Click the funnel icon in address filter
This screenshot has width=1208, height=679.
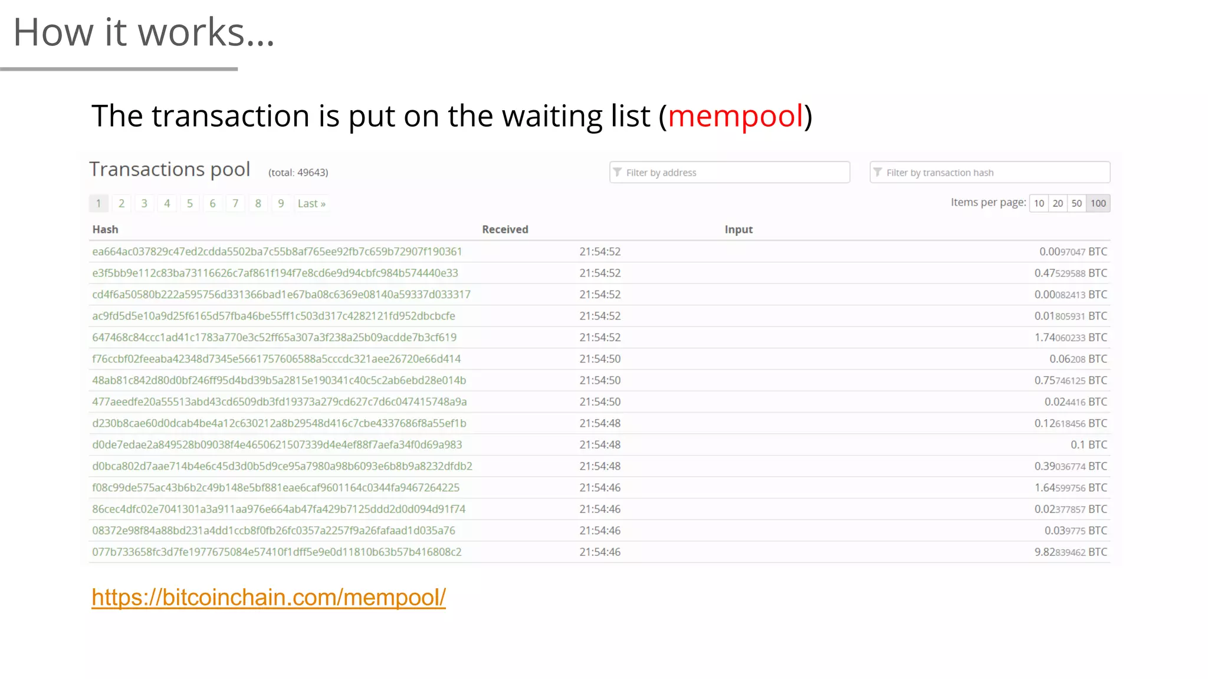(x=618, y=172)
